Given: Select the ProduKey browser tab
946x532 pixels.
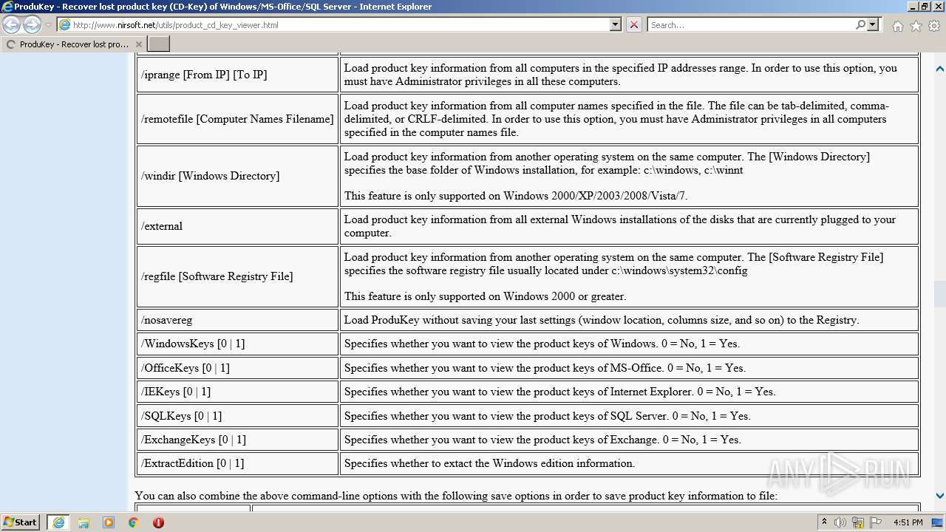Looking at the screenshot, I should [73, 44].
